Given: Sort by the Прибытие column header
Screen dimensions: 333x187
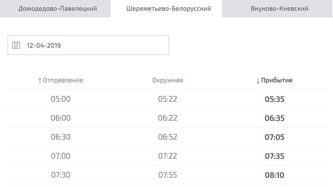Looking at the screenshot, I should 275,80.
